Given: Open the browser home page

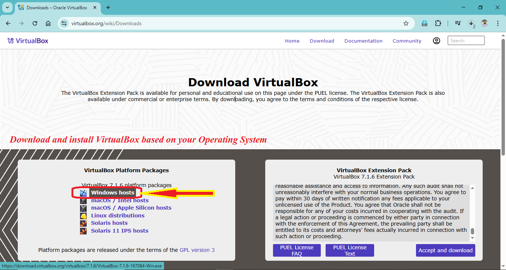Looking at the screenshot, I should point(48,23).
